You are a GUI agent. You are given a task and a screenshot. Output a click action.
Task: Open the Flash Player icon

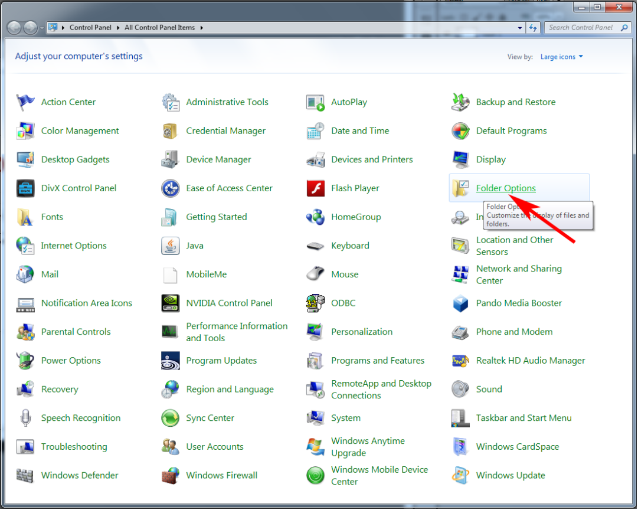coord(315,188)
